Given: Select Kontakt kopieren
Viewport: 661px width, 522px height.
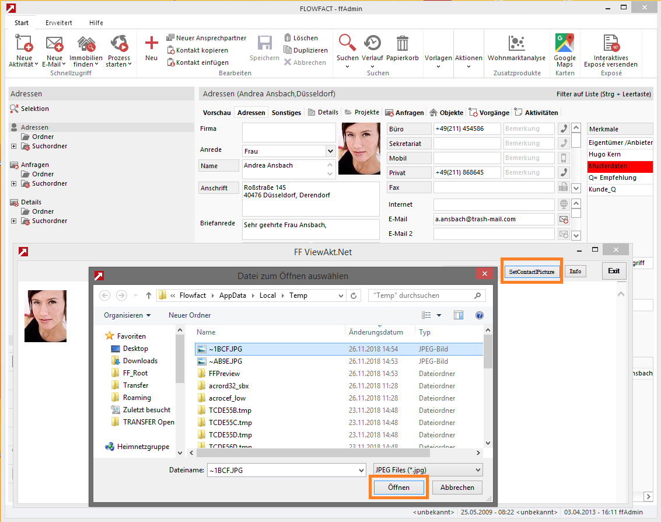Looking at the screenshot, I should (197, 50).
